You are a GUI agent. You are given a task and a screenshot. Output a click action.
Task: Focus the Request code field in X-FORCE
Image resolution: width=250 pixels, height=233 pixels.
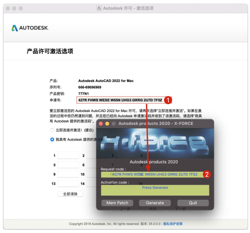tap(155, 174)
